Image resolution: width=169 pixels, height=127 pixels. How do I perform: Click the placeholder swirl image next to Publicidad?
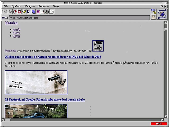[x=98, y=46]
